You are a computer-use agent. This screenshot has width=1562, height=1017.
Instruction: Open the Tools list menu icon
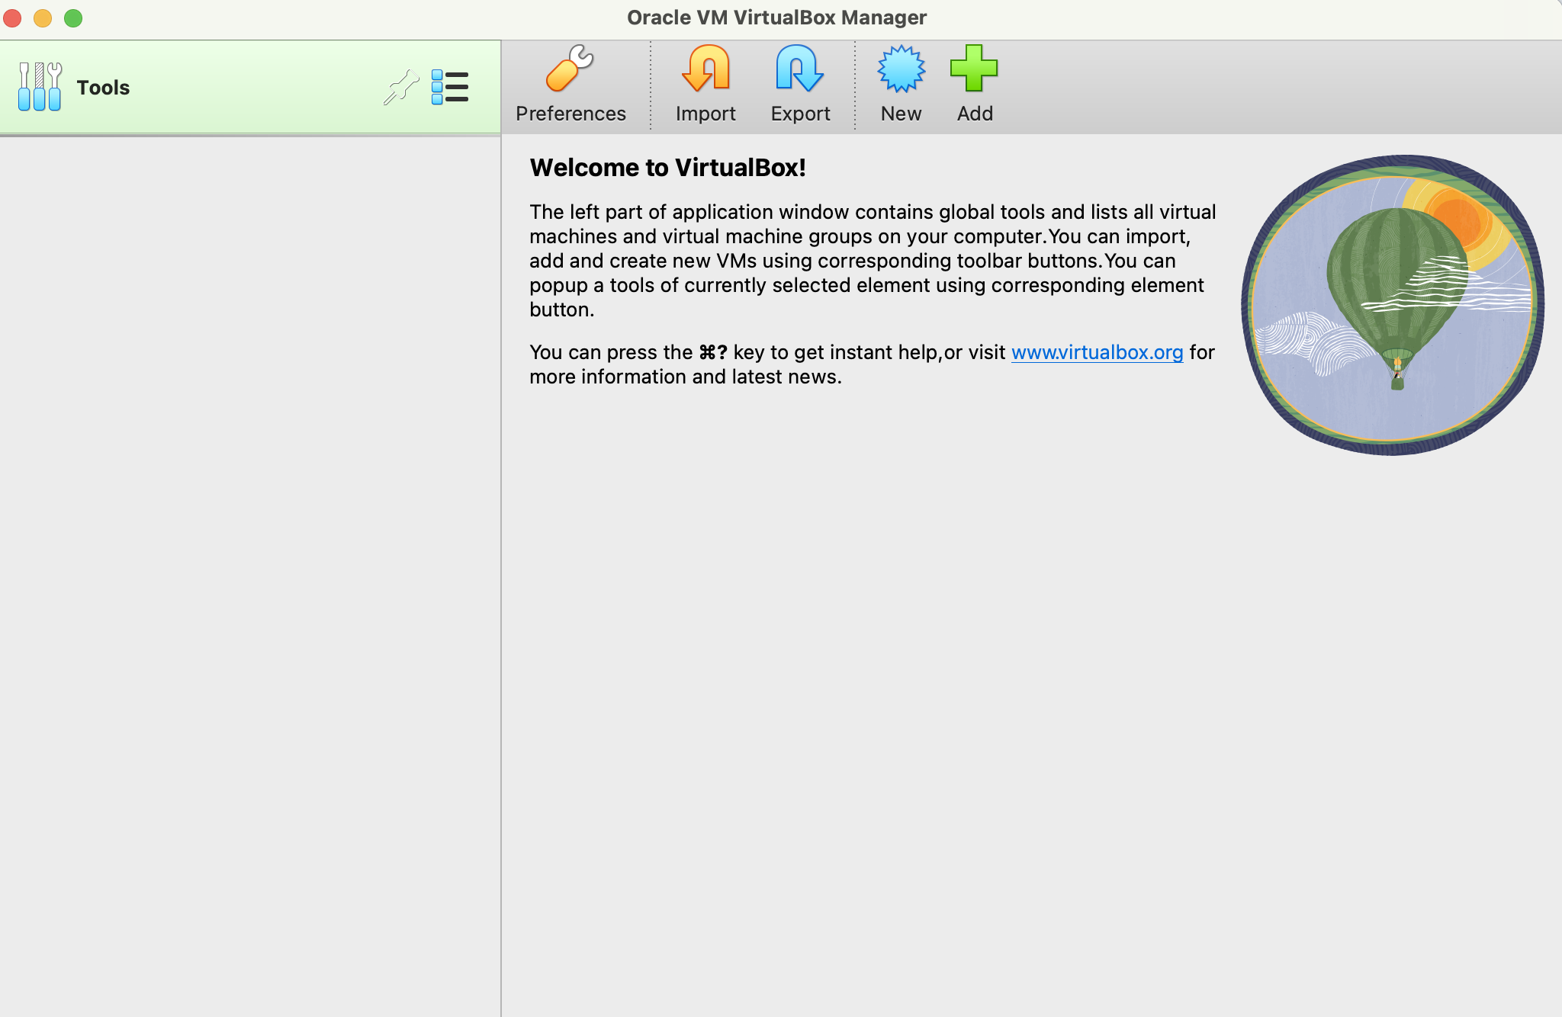[450, 87]
